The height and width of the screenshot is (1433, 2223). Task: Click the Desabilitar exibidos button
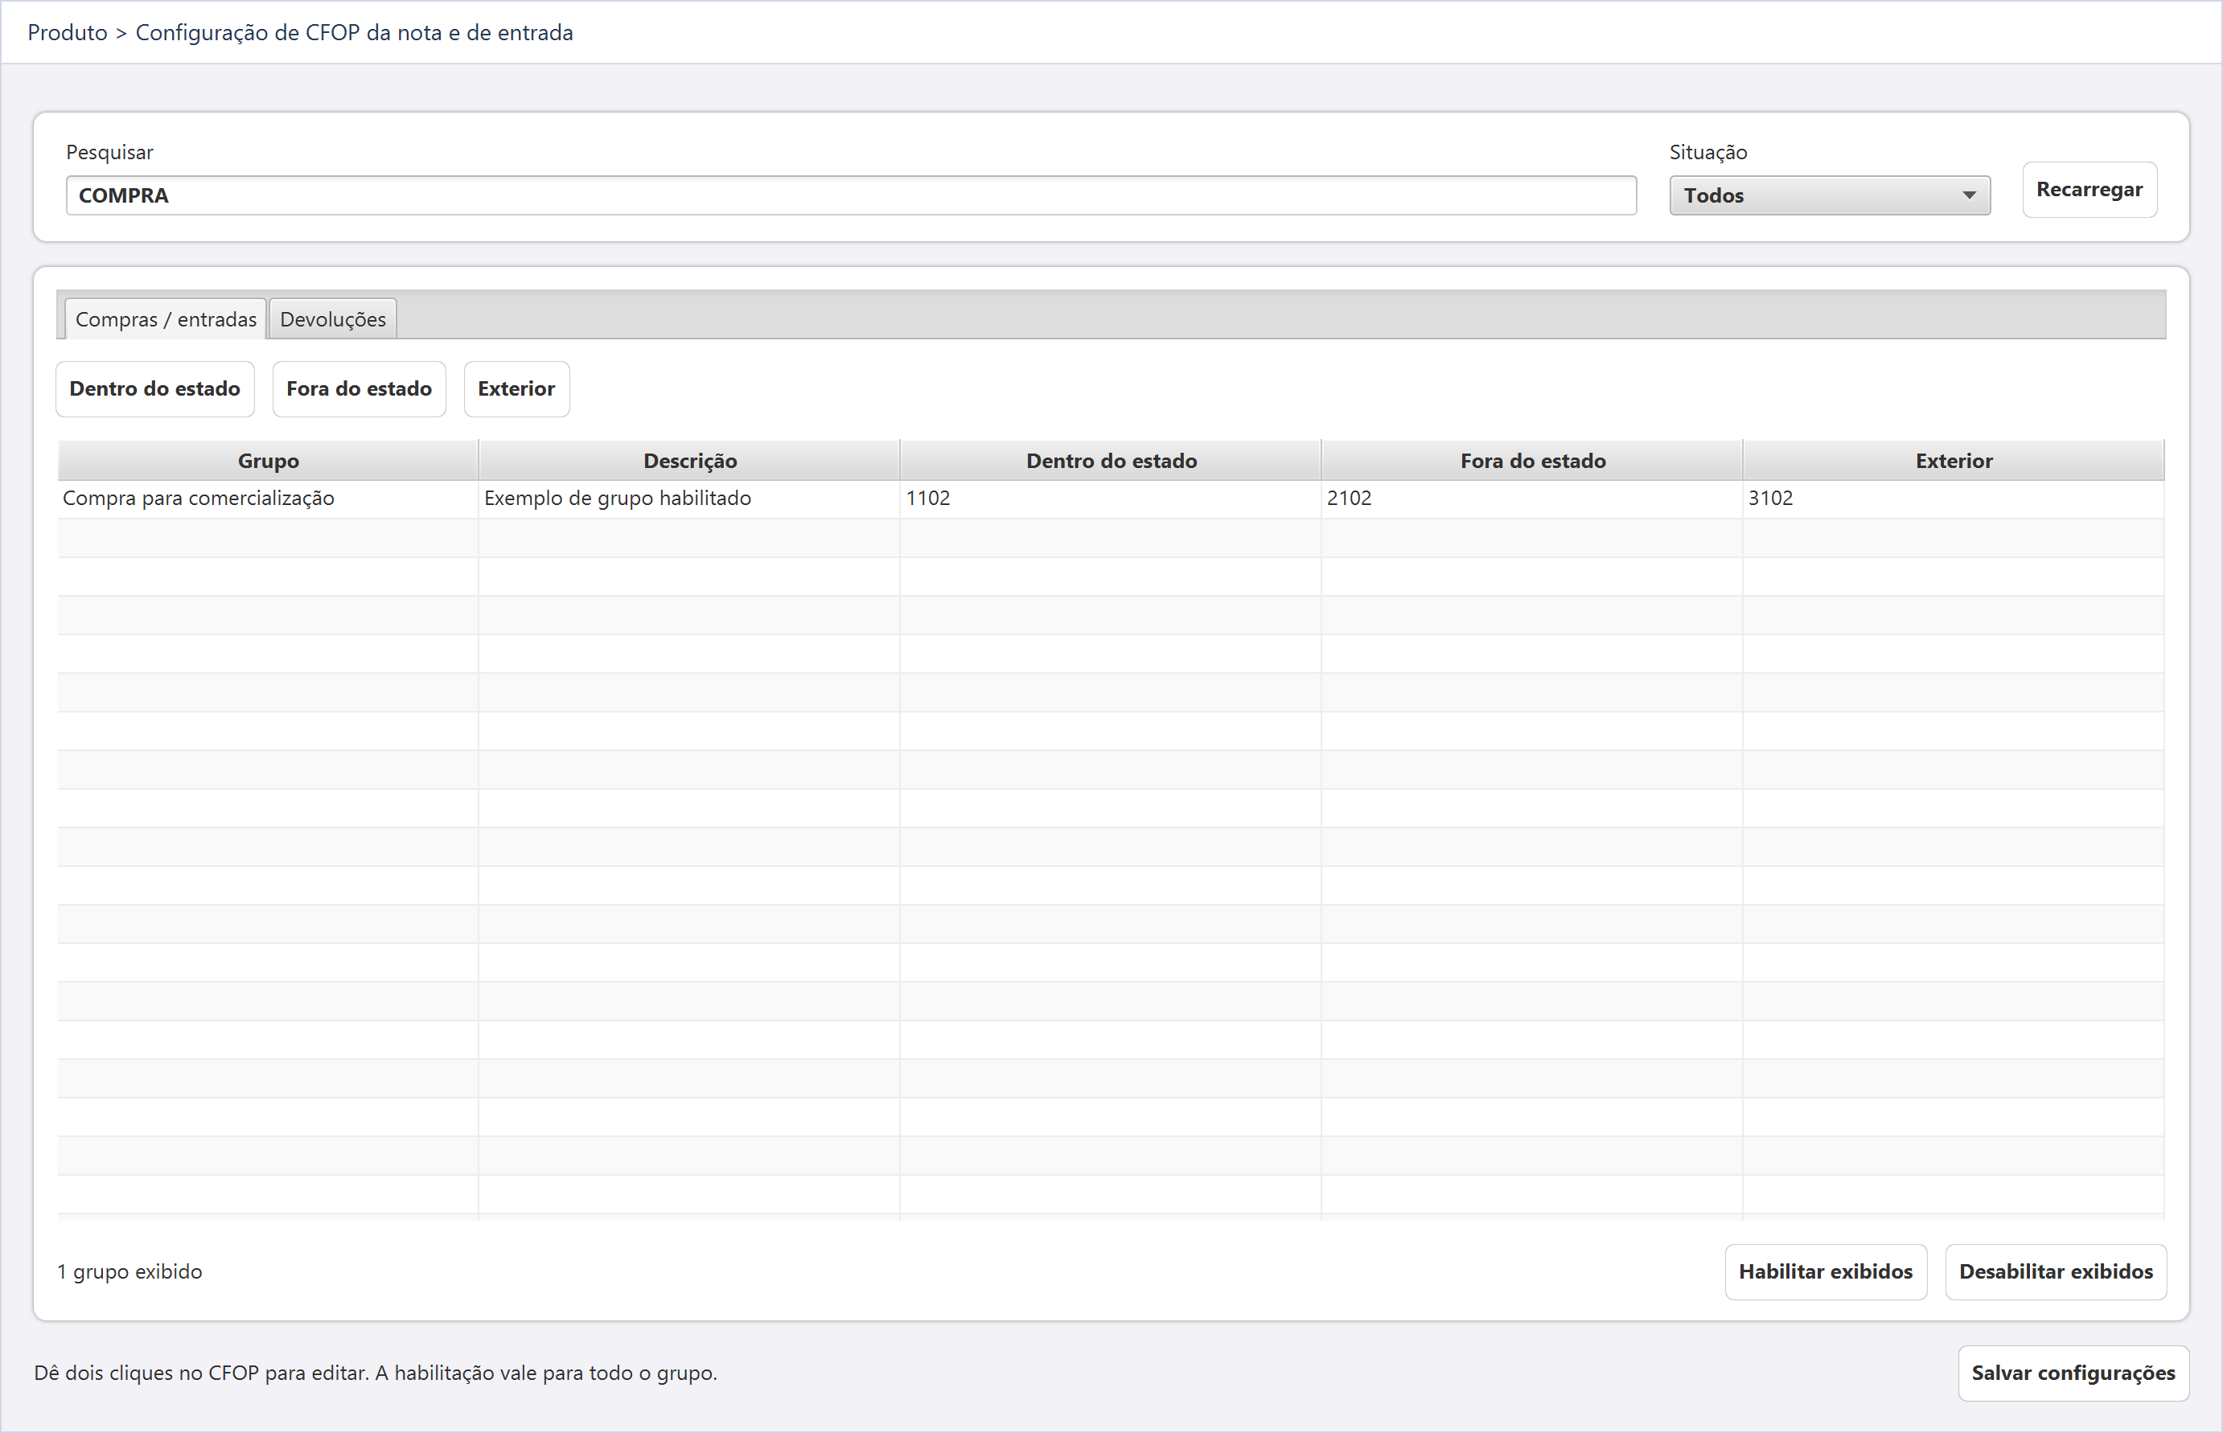2056,1272
